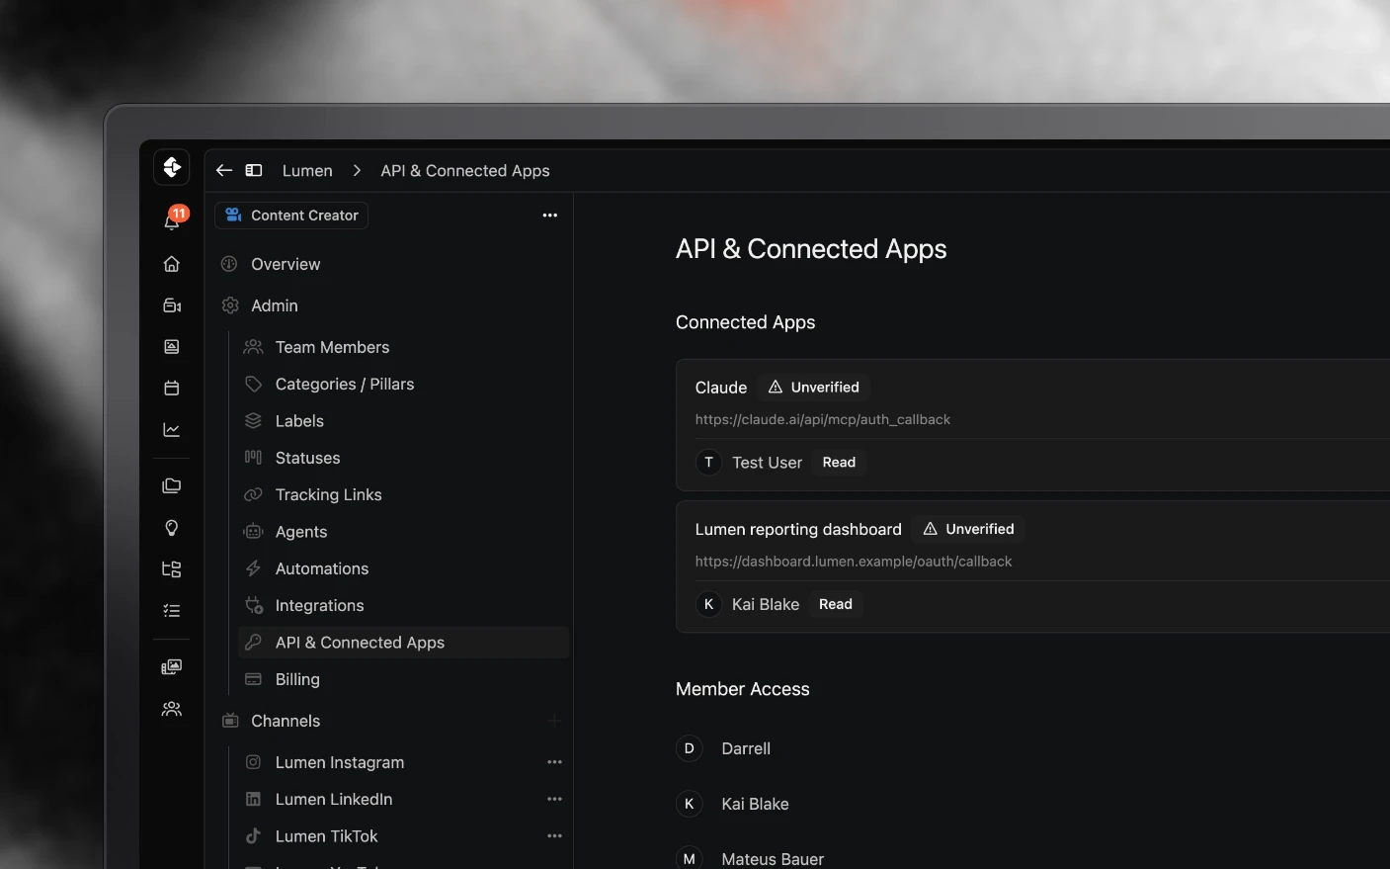Viewport: 1390px width, 869px height.
Task: Click the T avatar for Test User
Action: [x=708, y=463]
